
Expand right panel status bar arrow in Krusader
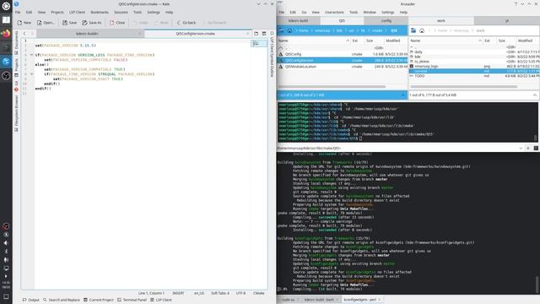[x=534, y=95]
